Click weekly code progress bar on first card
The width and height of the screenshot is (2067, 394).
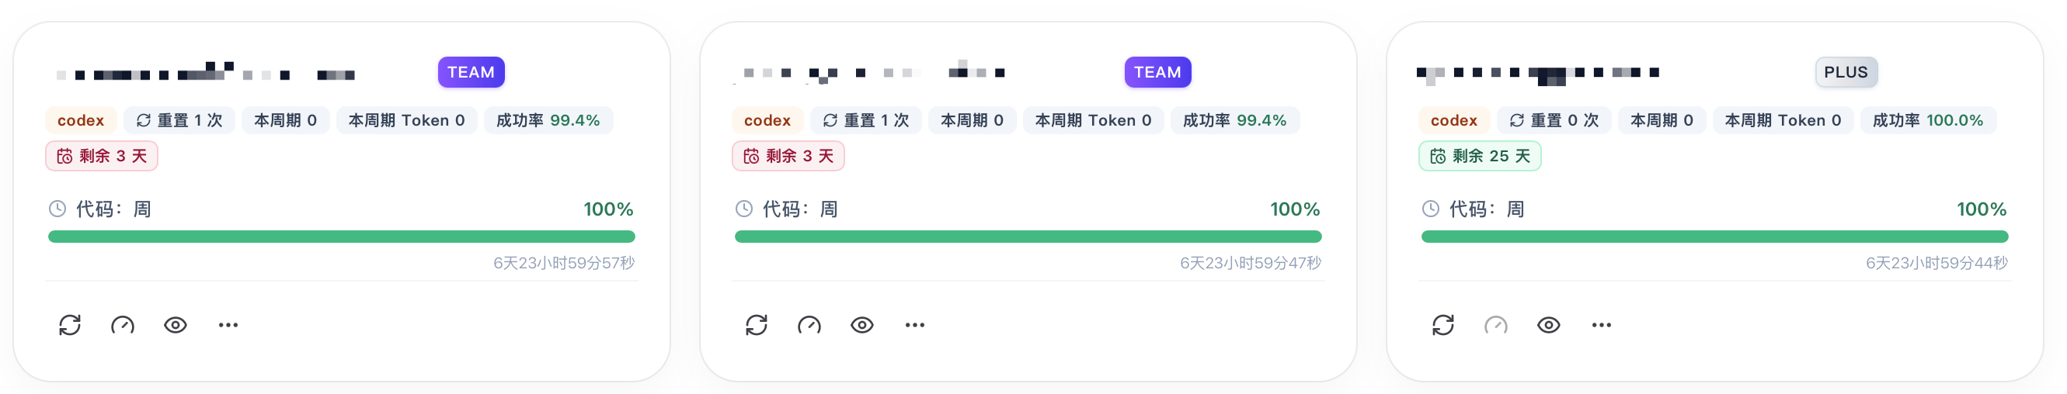pos(342,237)
